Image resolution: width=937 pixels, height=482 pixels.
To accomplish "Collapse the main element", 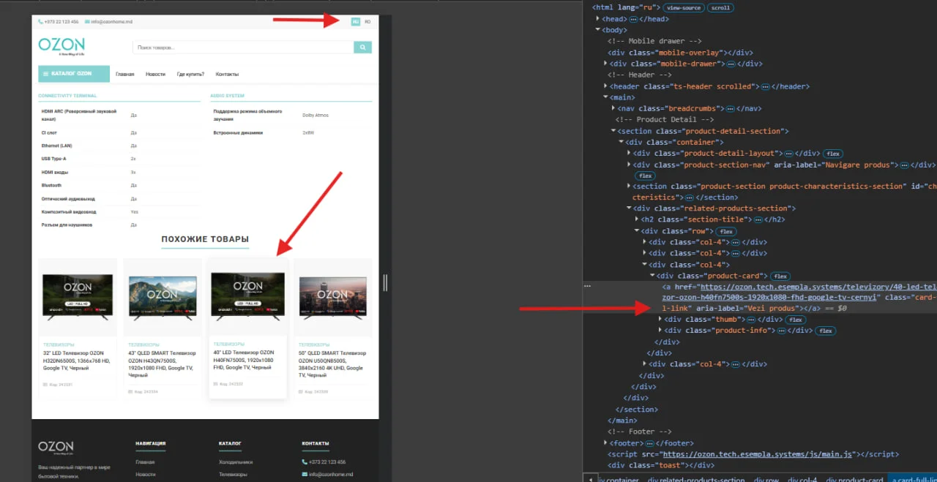I will click(x=606, y=97).
